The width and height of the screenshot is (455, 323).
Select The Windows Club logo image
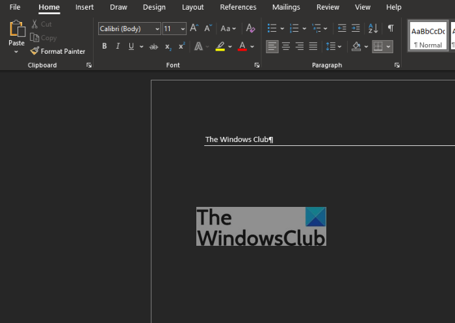[261, 226]
